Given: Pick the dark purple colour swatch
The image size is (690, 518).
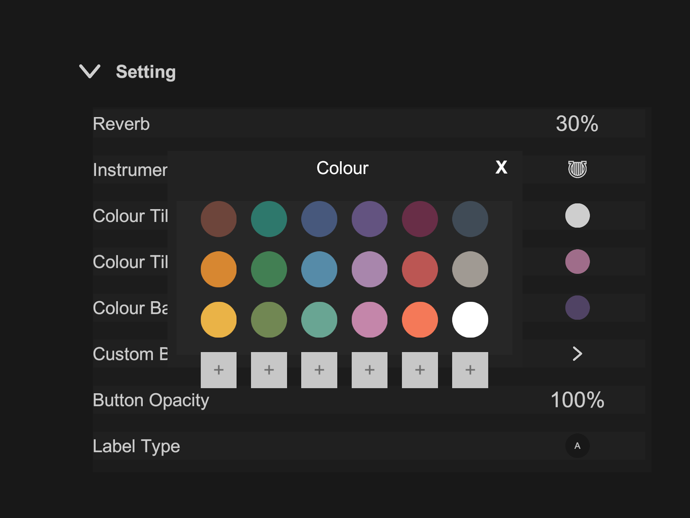Looking at the screenshot, I should pos(370,219).
